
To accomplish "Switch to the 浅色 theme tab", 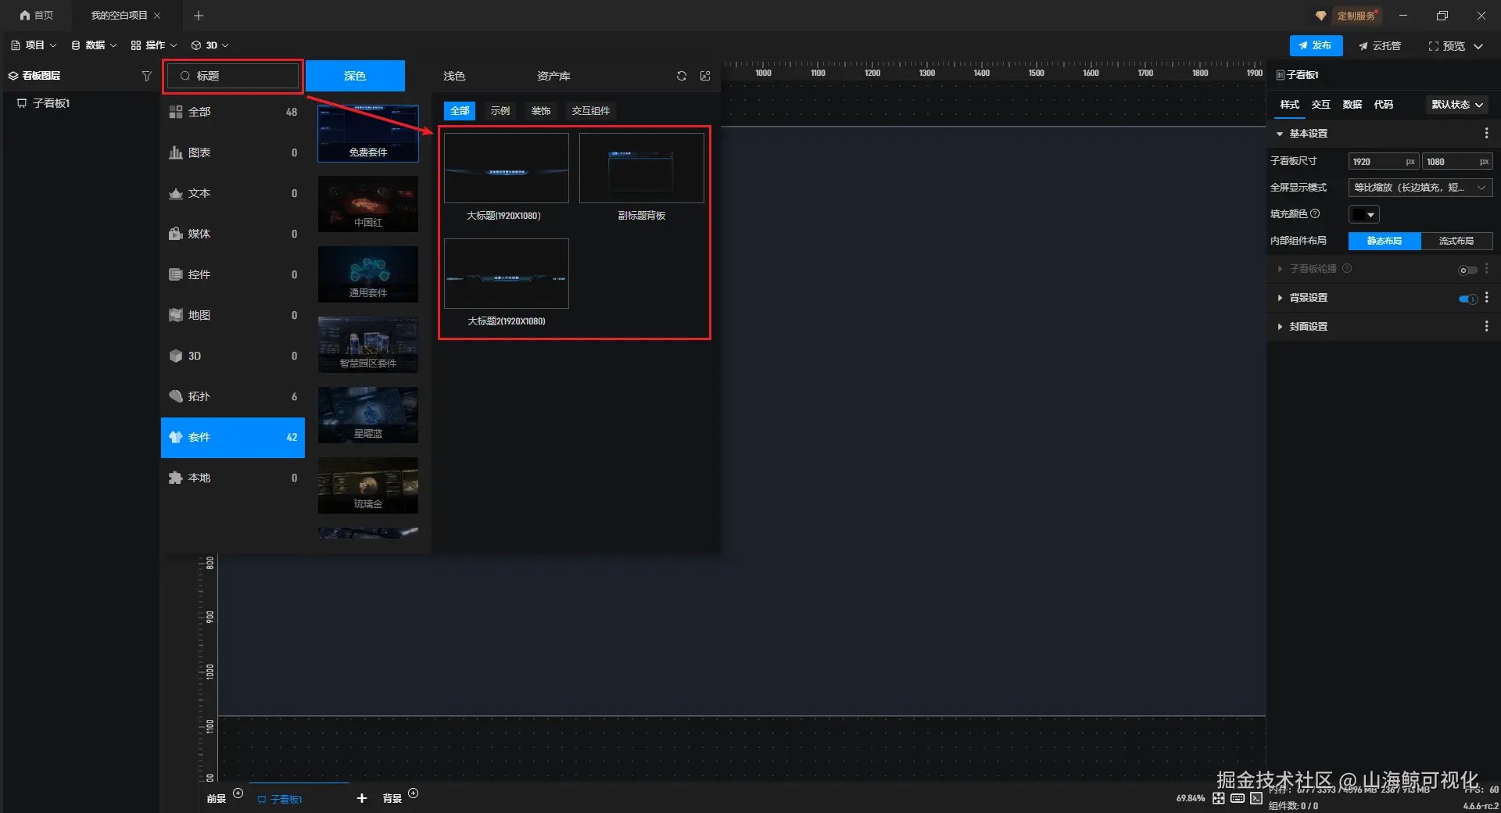I will point(454,76).
